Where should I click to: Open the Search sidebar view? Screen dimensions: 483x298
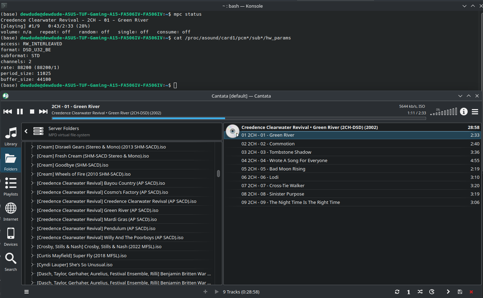(x=11, y=261)
